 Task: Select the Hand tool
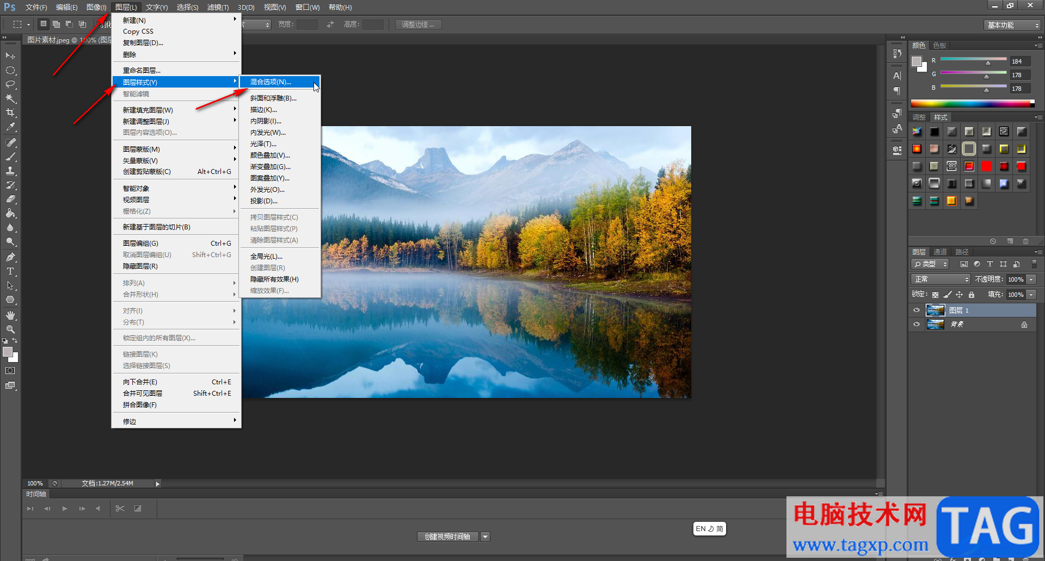pos(10,315)
